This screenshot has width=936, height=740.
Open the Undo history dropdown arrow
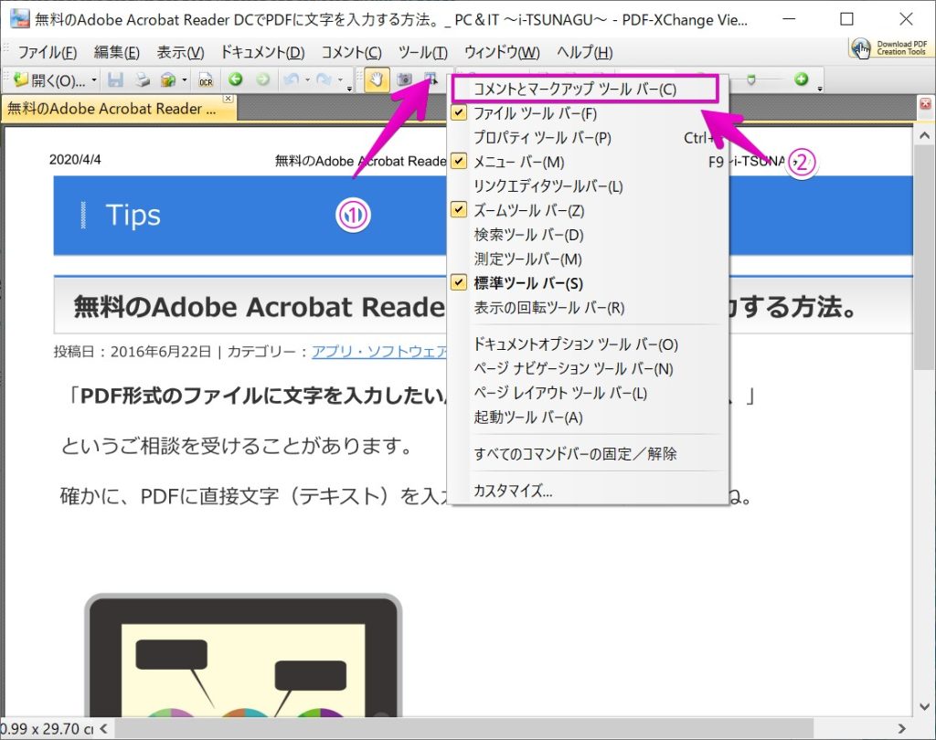tap(307, 80)
